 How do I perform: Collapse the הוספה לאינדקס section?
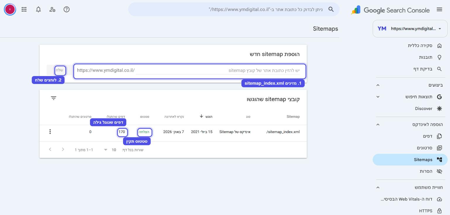click(378, 125)
